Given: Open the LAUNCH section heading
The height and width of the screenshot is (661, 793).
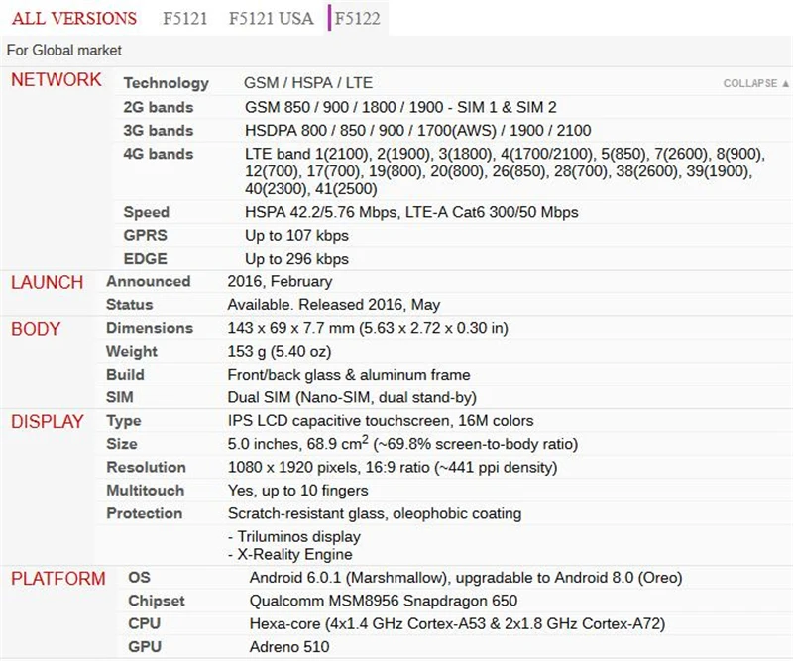Looking at the screenshot, I should point(47,282).
